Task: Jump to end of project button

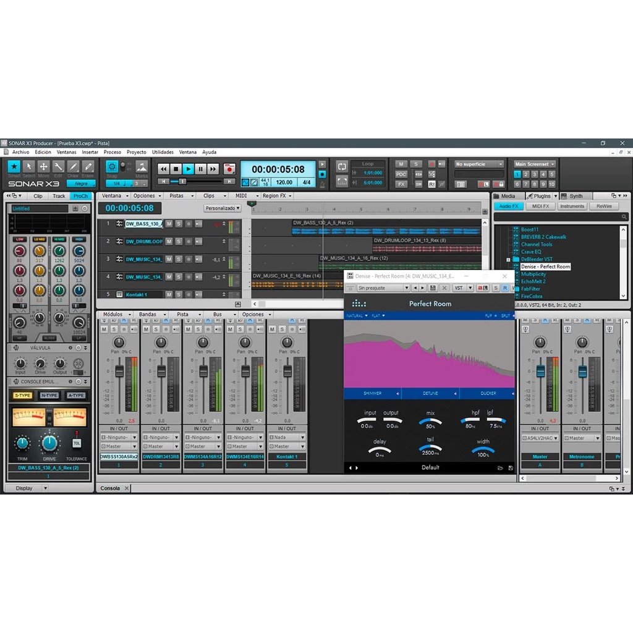Action: [x=230, y=182]
